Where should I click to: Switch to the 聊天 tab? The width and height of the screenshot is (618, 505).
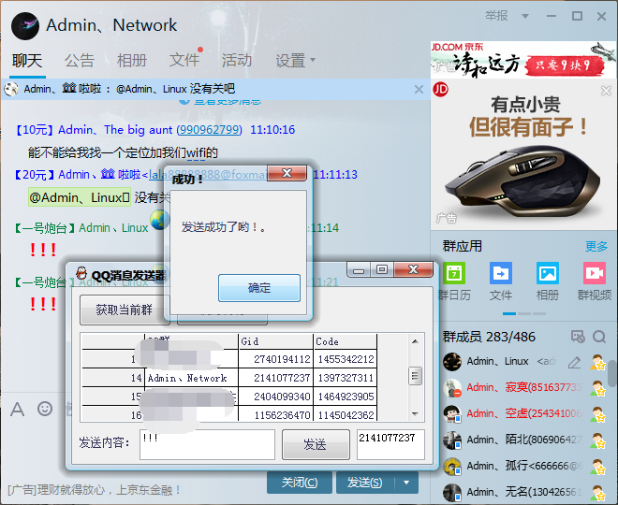pos(27,61)
